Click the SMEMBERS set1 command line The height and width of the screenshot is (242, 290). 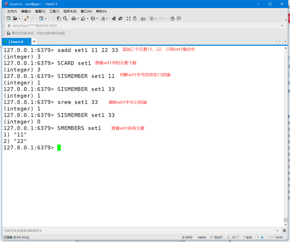click(x=79, y=128)
